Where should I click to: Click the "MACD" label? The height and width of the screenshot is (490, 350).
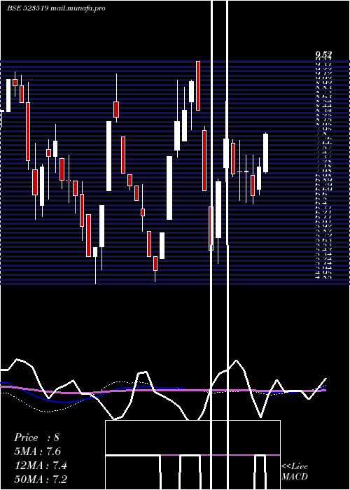[295, 477]
